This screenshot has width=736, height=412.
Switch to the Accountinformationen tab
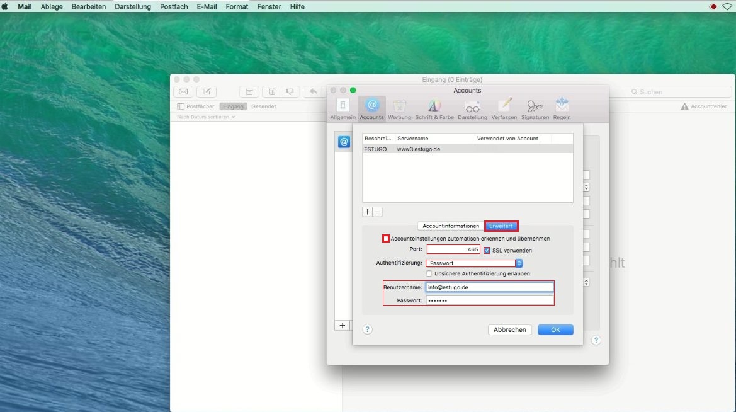tap(451, 226)
